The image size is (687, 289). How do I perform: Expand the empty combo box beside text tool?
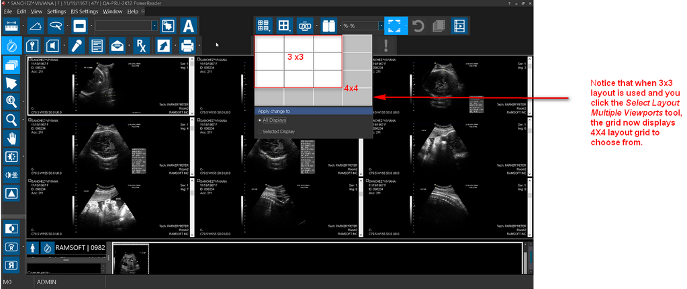click(154, 26)
